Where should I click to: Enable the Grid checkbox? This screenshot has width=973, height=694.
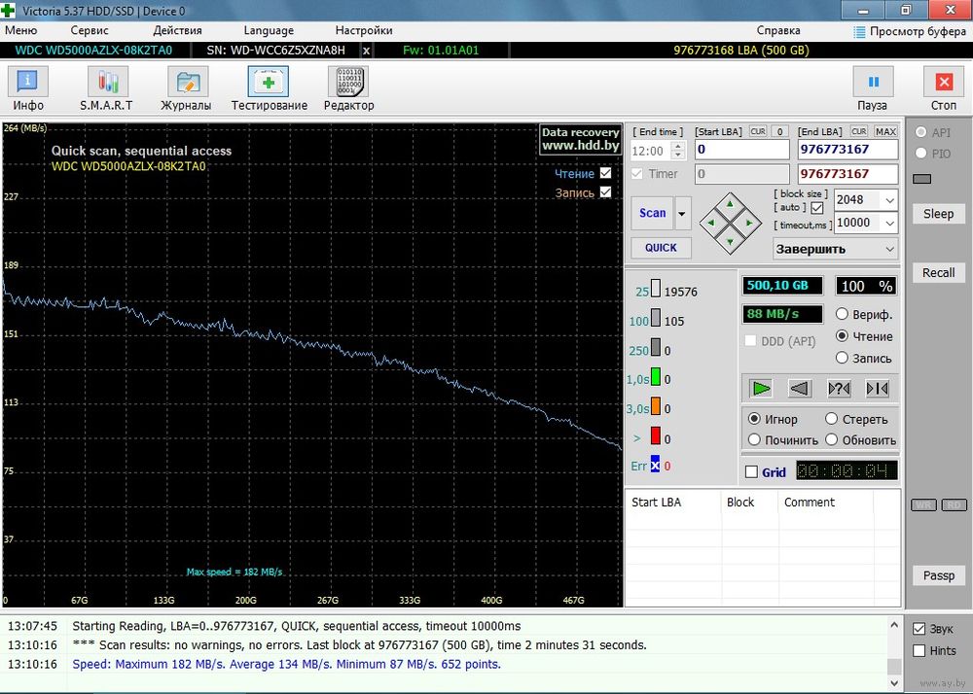coord(751,472)
